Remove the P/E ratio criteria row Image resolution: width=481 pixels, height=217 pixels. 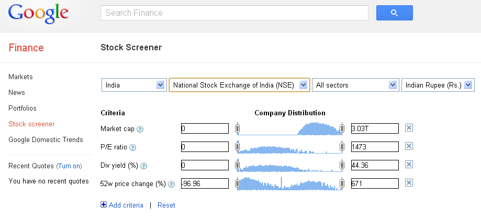pyautogui.click(x=409, y=147)
